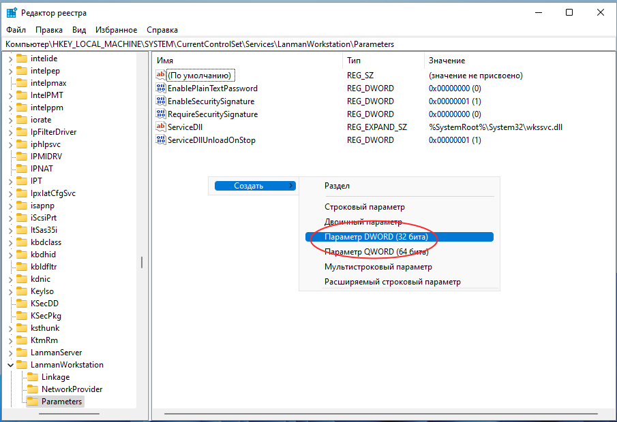Click the NetworkProvider folder icon
Viewport: 617px width, 422px height.
click(33, 389)
